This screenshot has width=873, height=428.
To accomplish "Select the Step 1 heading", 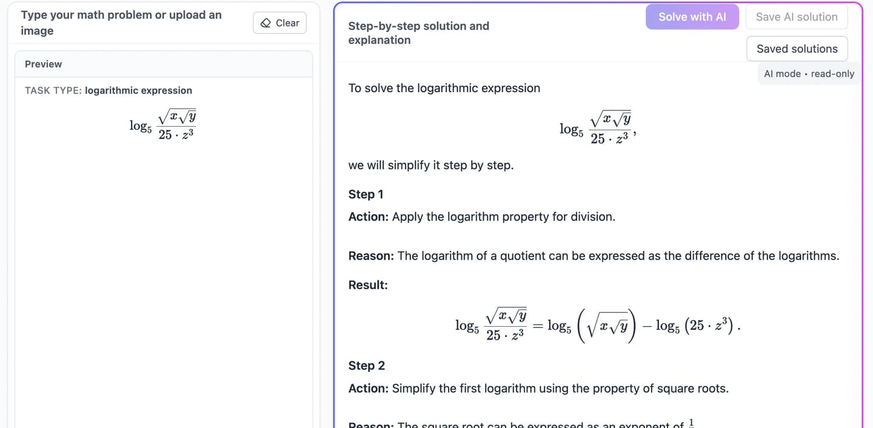I will coord(366,194).
